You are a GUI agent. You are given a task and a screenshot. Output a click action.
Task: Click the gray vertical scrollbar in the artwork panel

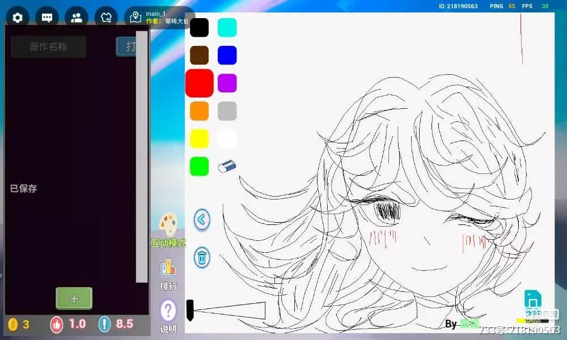pyautogui.click(x=142, y=156)
